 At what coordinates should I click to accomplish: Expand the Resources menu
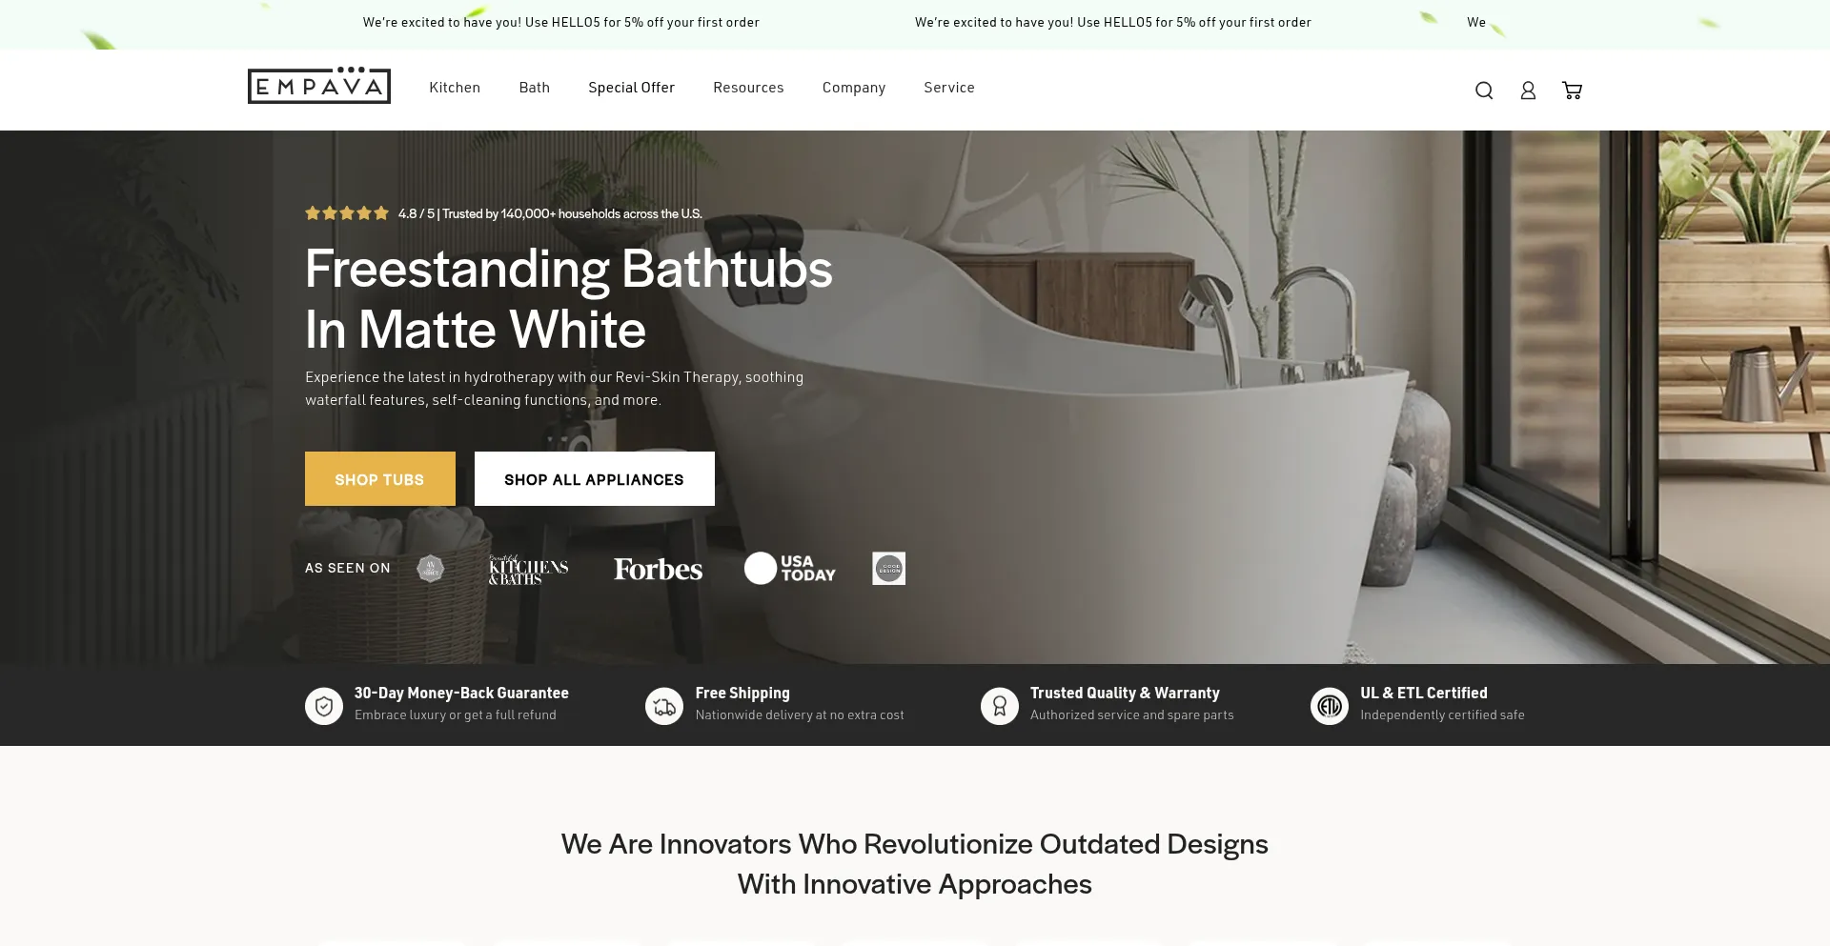point(748,88)
